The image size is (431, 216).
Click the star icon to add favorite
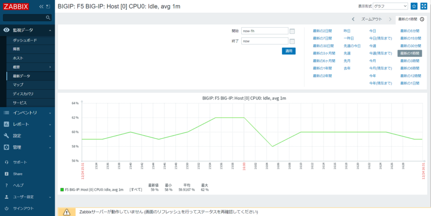click(414, 6)
